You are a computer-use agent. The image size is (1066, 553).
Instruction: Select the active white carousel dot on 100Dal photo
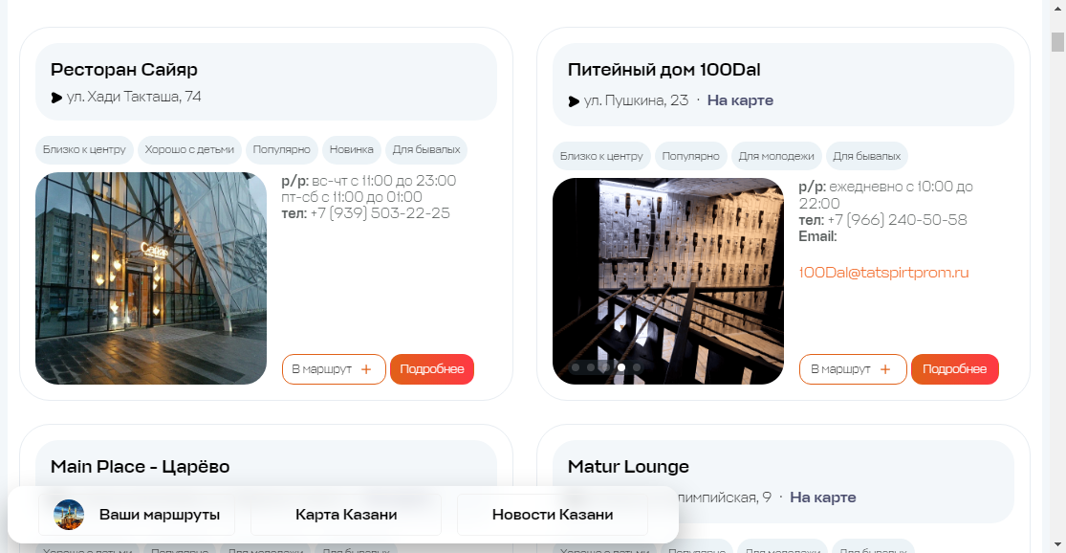click(621, 367)
